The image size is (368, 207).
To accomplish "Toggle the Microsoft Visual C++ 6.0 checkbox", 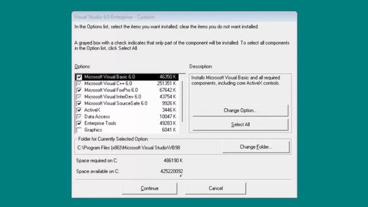I will (79, 83).
